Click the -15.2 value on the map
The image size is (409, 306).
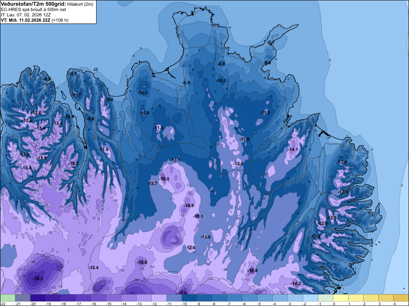coord(74,163)
